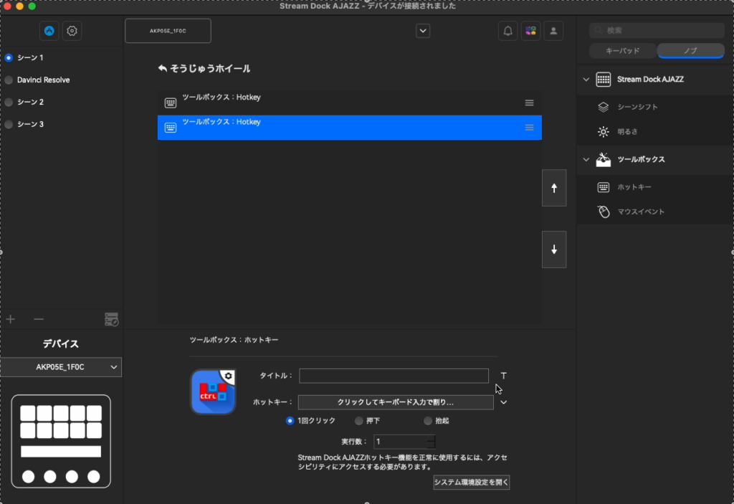The width and height of the screenshot is (734, 504).
Task: Open the AKP05E_1F0C device dropdown
Action: pos(61,367)
